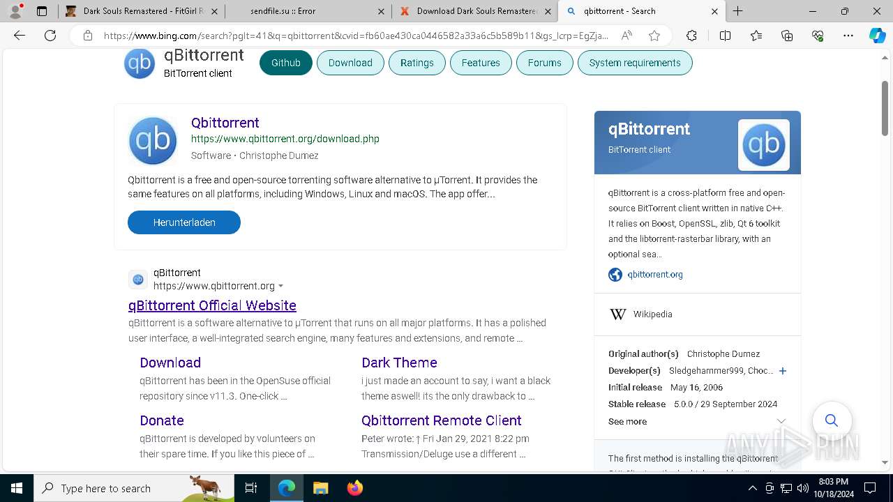893x502 pixels.
Task: Click the floating blue search magnifier button
Action: pyautogui.click(x=832, y=420)
